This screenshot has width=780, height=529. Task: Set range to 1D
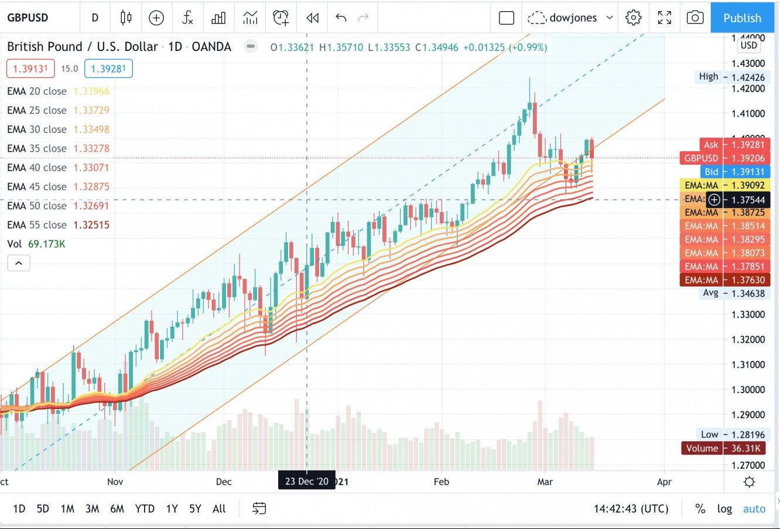point(19,508)
